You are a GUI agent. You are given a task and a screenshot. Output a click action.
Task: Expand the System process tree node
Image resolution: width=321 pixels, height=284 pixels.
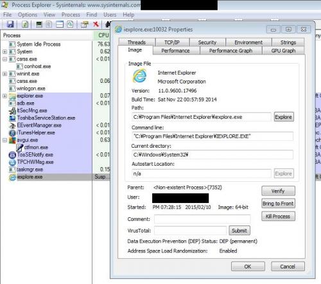pyautogui.click(x=4, y=51)
